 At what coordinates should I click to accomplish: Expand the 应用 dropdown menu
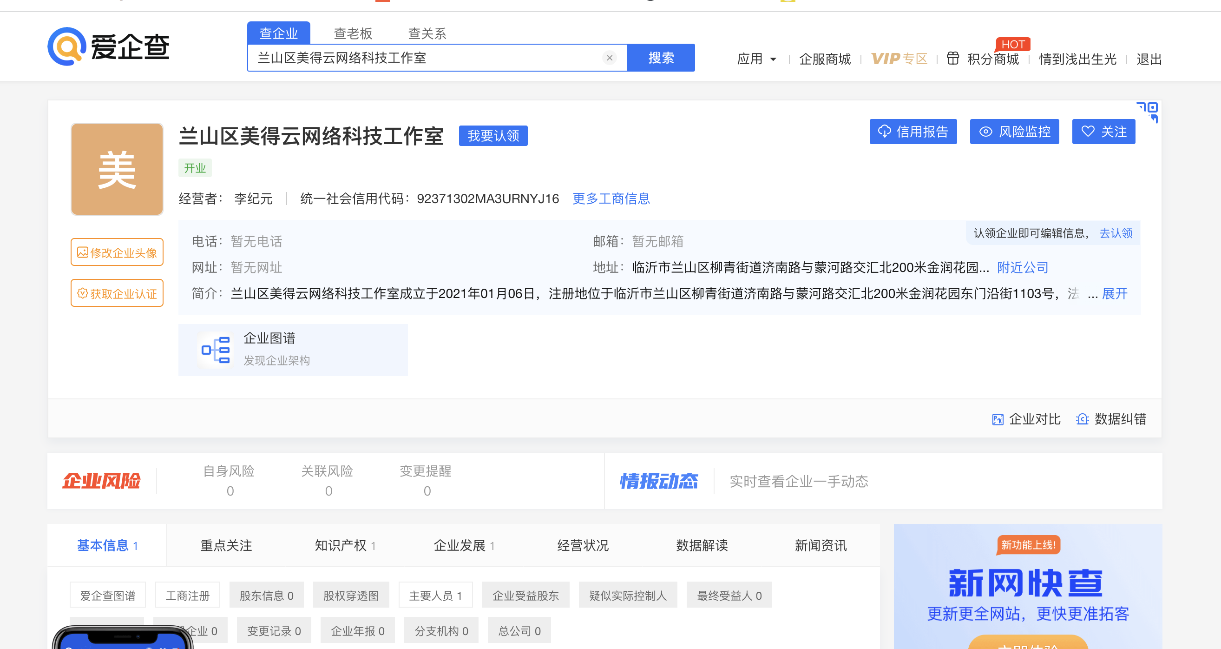tap(756, 59)
